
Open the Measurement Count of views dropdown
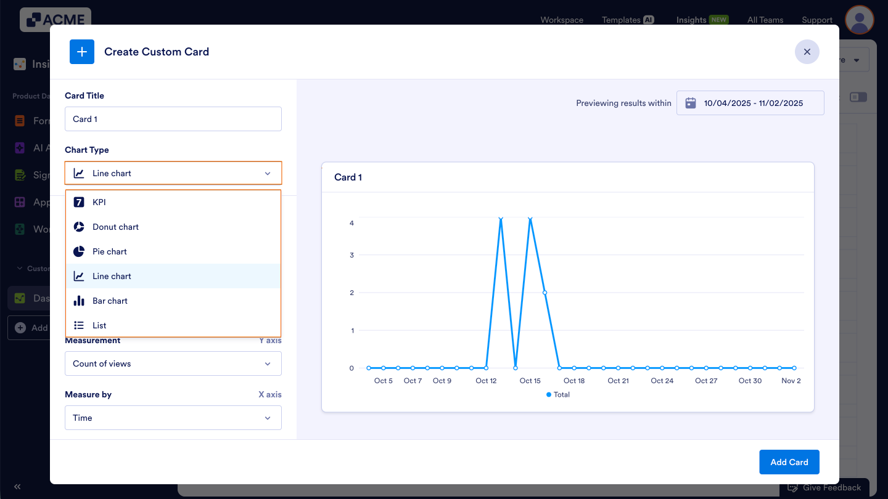173,363
